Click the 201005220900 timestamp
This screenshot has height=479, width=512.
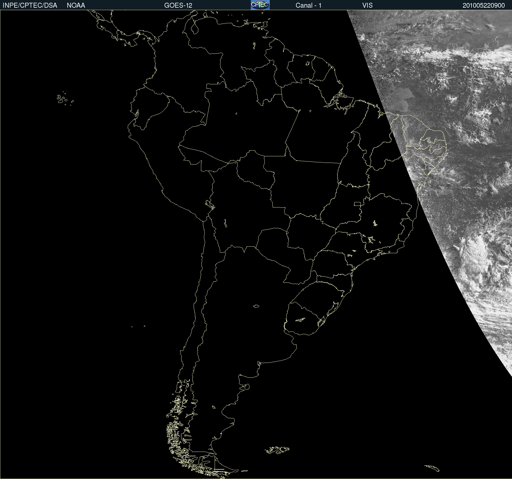click(484, 5)
